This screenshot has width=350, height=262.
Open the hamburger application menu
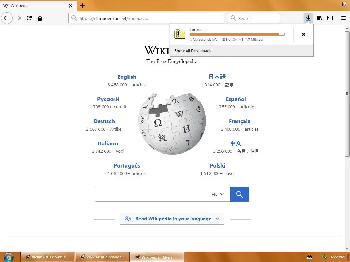tap(344, 18)
